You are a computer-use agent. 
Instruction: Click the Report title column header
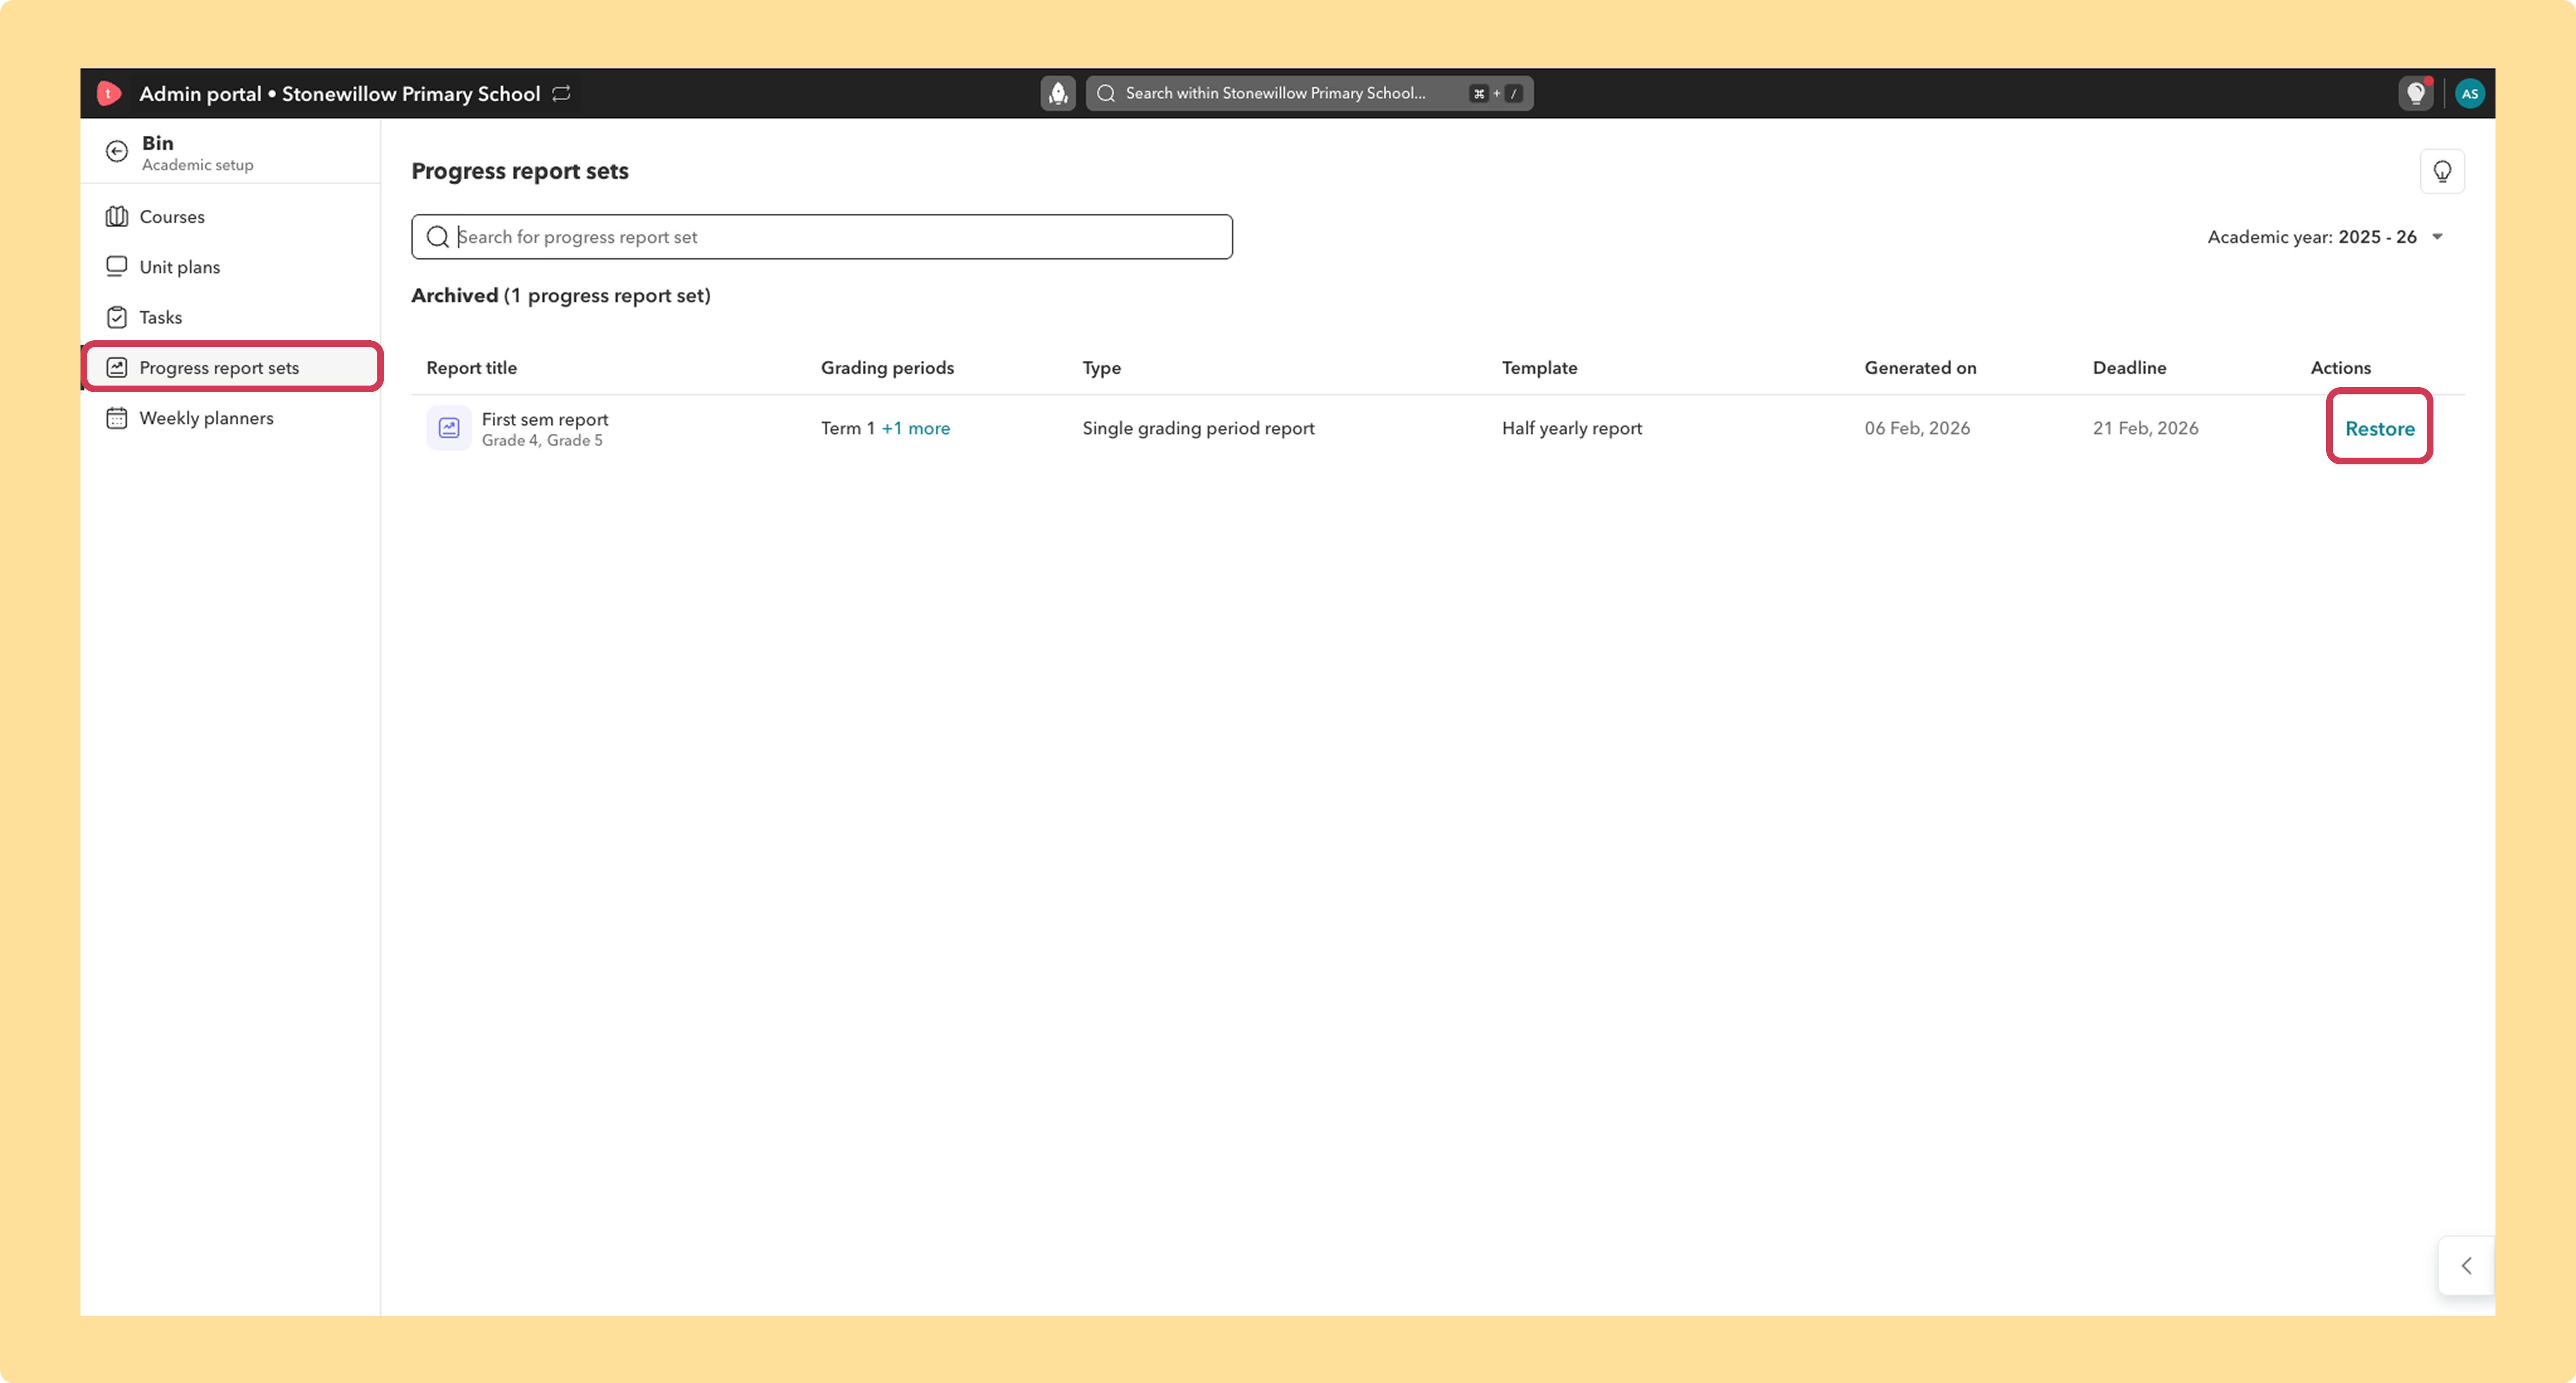click(472, 368)
